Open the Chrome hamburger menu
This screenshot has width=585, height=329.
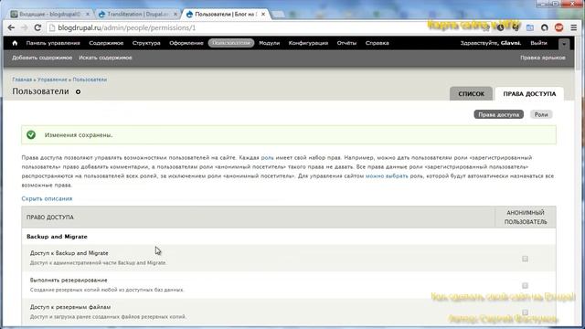coord(573,27)
